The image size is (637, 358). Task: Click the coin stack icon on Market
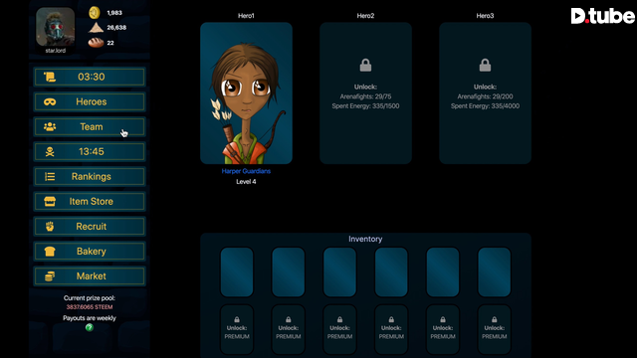50,276
